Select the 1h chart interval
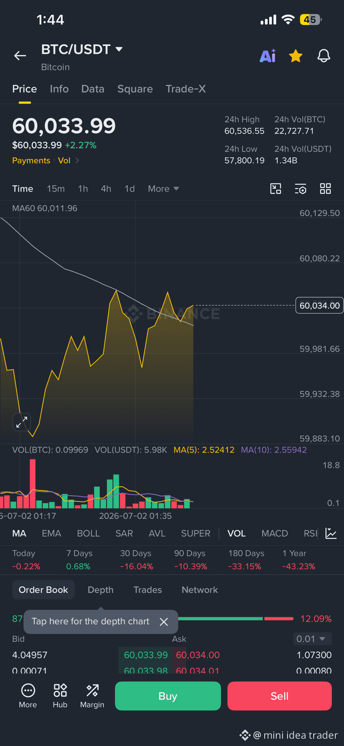 pos(83,189)
